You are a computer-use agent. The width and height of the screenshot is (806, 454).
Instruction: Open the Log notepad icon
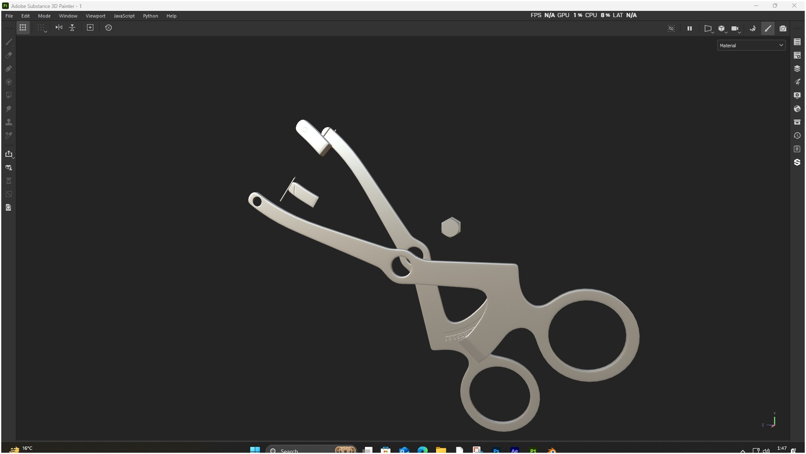coord(797,149)
